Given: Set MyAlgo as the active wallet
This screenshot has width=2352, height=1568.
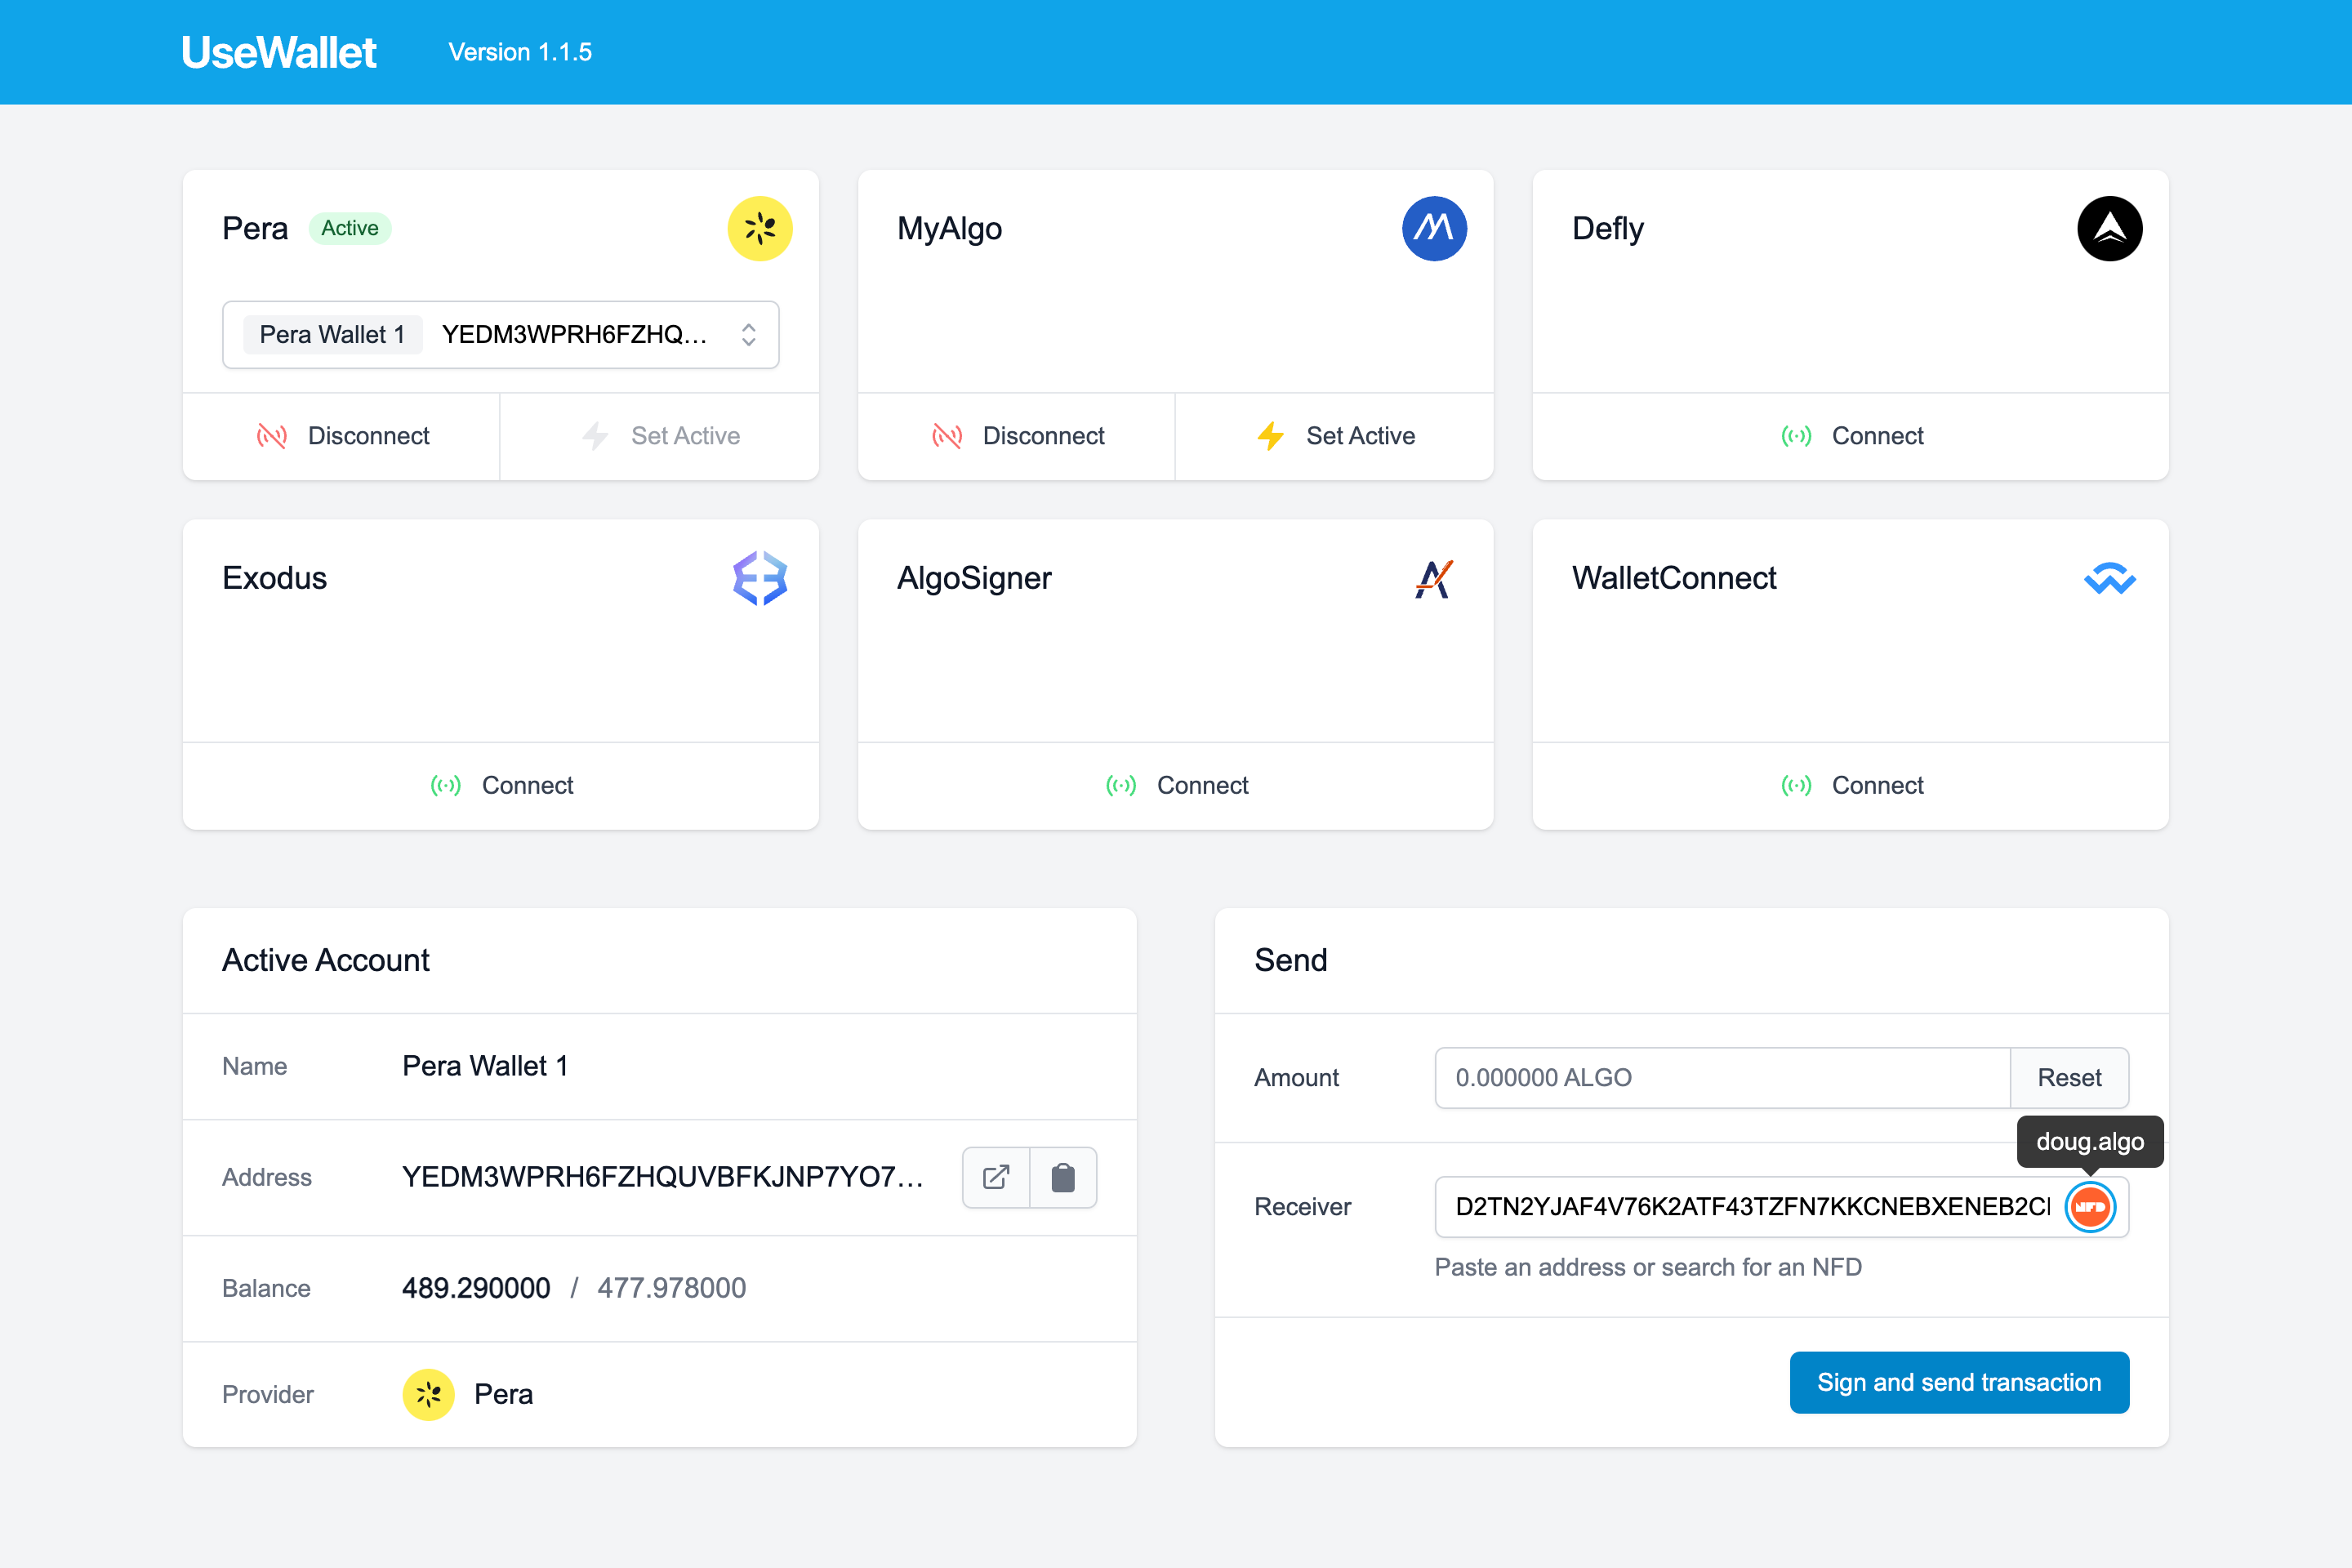Looking at the screenshot, I should tap(1335, 436).
